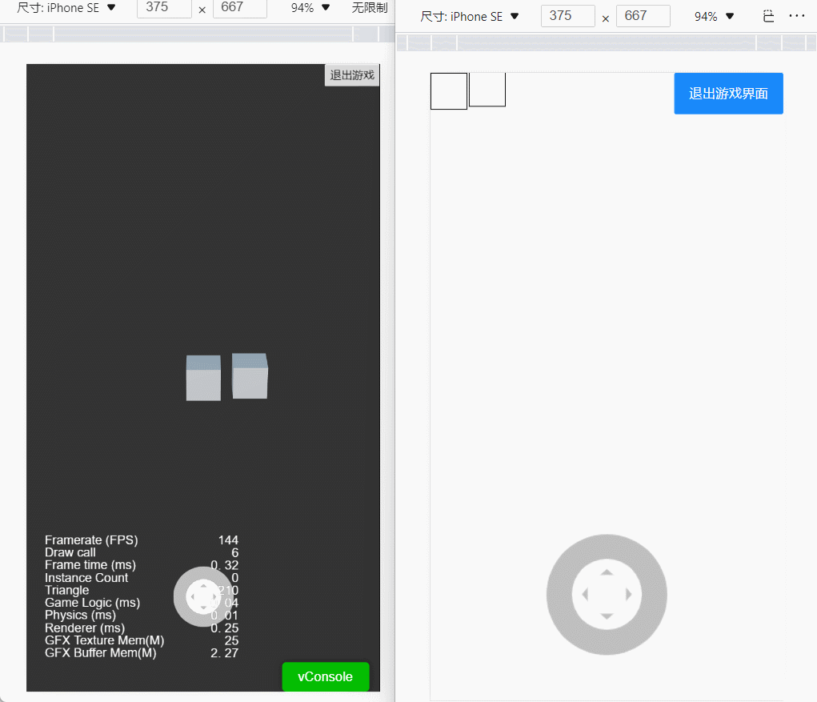Click swap dimensions × in left window
This screenshot has height=702, width=817.
pyautogui.click(x=202, y=10)
